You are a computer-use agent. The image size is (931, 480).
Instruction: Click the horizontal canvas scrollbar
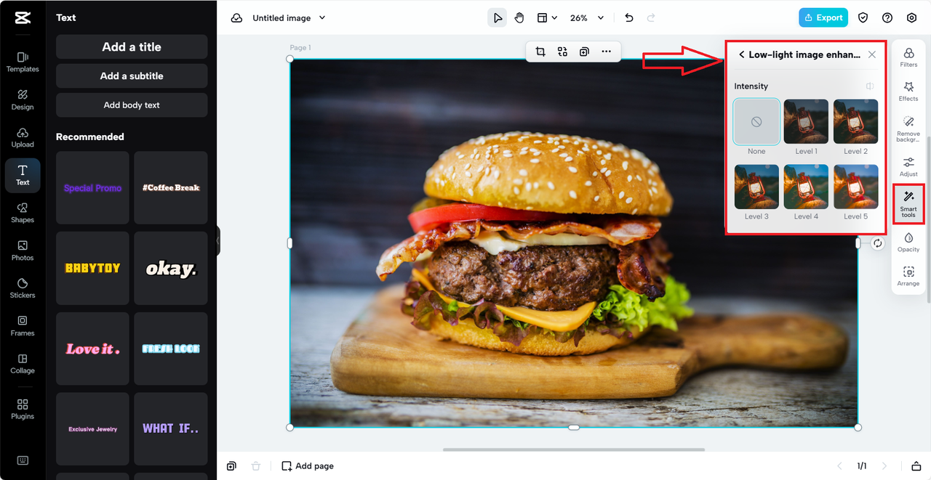574,450
